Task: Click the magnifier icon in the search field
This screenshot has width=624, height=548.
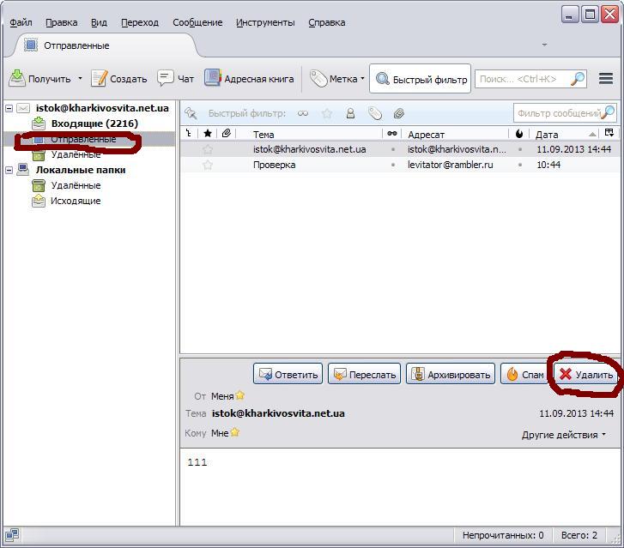Action: [x=578, y=79]
